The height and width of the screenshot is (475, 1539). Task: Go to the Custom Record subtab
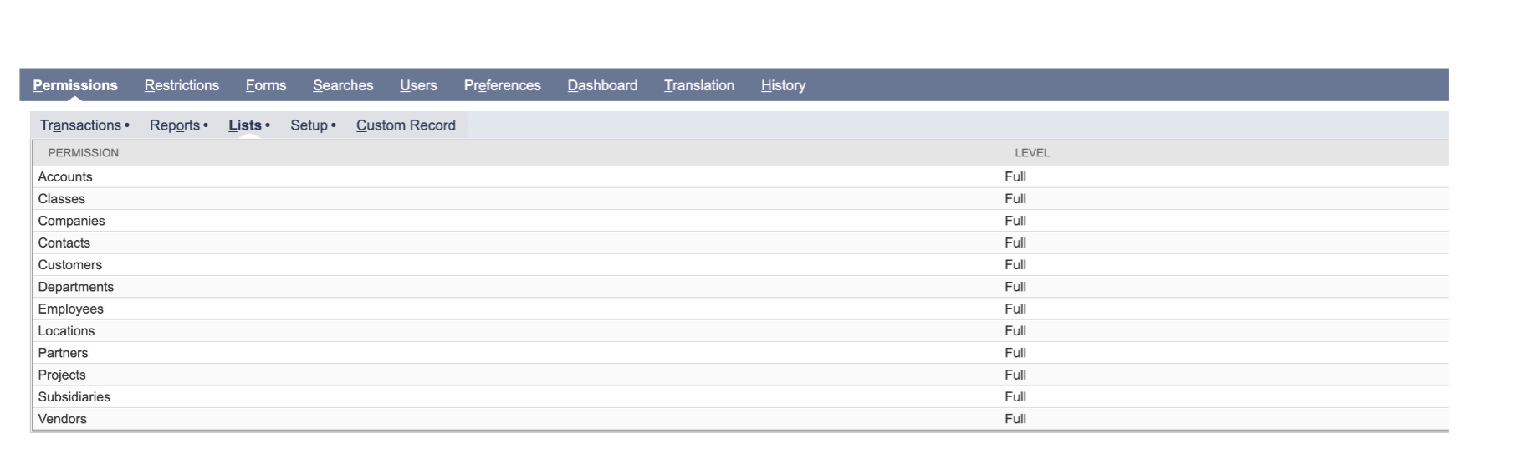click(x=406, y=125)
